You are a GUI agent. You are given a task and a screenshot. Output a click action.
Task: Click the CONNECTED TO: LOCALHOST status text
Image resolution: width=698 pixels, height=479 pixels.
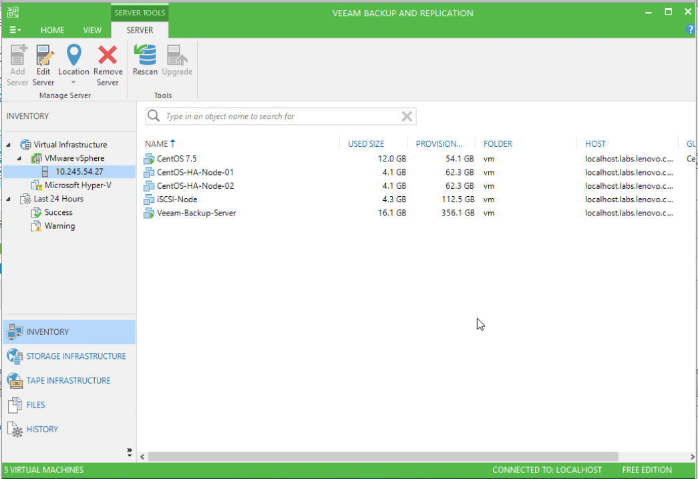(x=546, y=470)
